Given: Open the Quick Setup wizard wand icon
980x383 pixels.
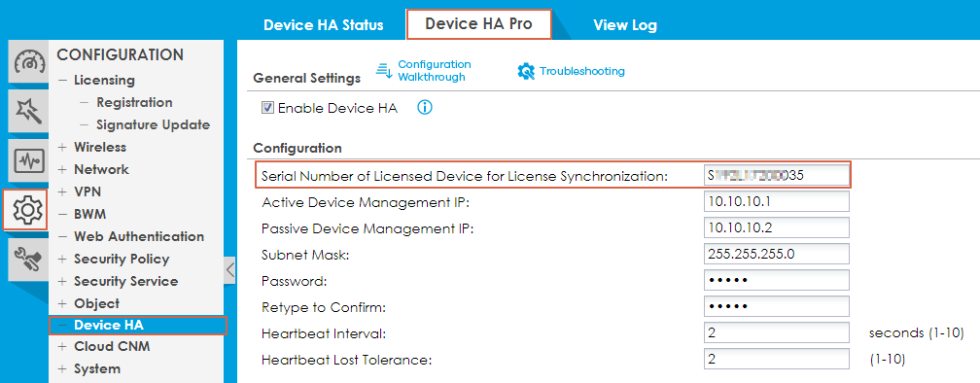Looking at the screenshot, I should 27,111.
